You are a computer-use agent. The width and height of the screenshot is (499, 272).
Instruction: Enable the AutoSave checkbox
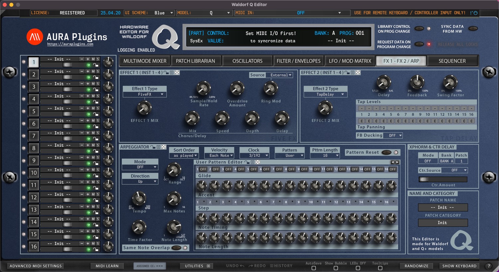pyautogui.click(x=314, y=268)
